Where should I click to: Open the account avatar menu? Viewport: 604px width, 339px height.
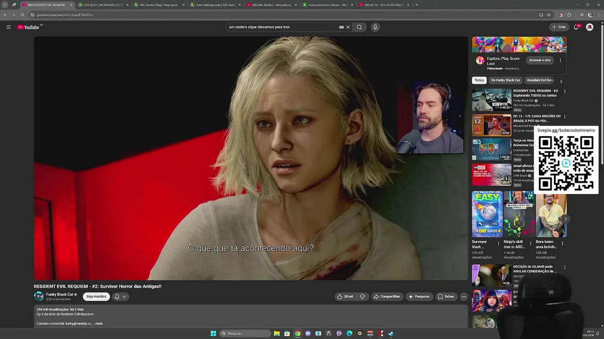pos(589,27)
